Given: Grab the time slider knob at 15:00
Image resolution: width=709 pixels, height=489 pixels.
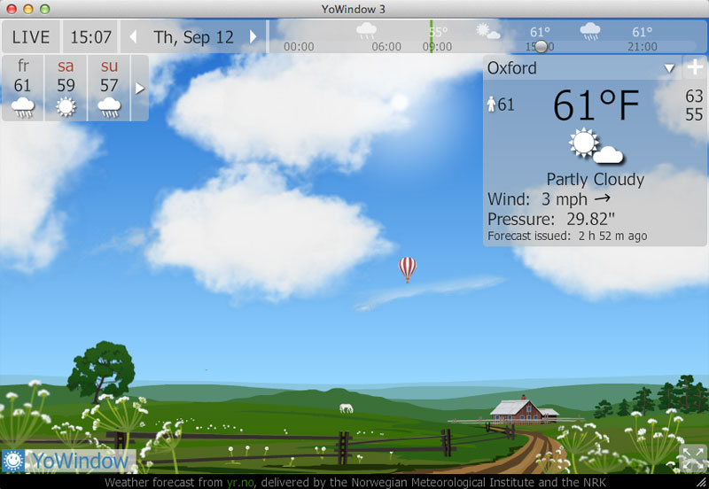Looking at the screenshot, I should click(541, 47).
